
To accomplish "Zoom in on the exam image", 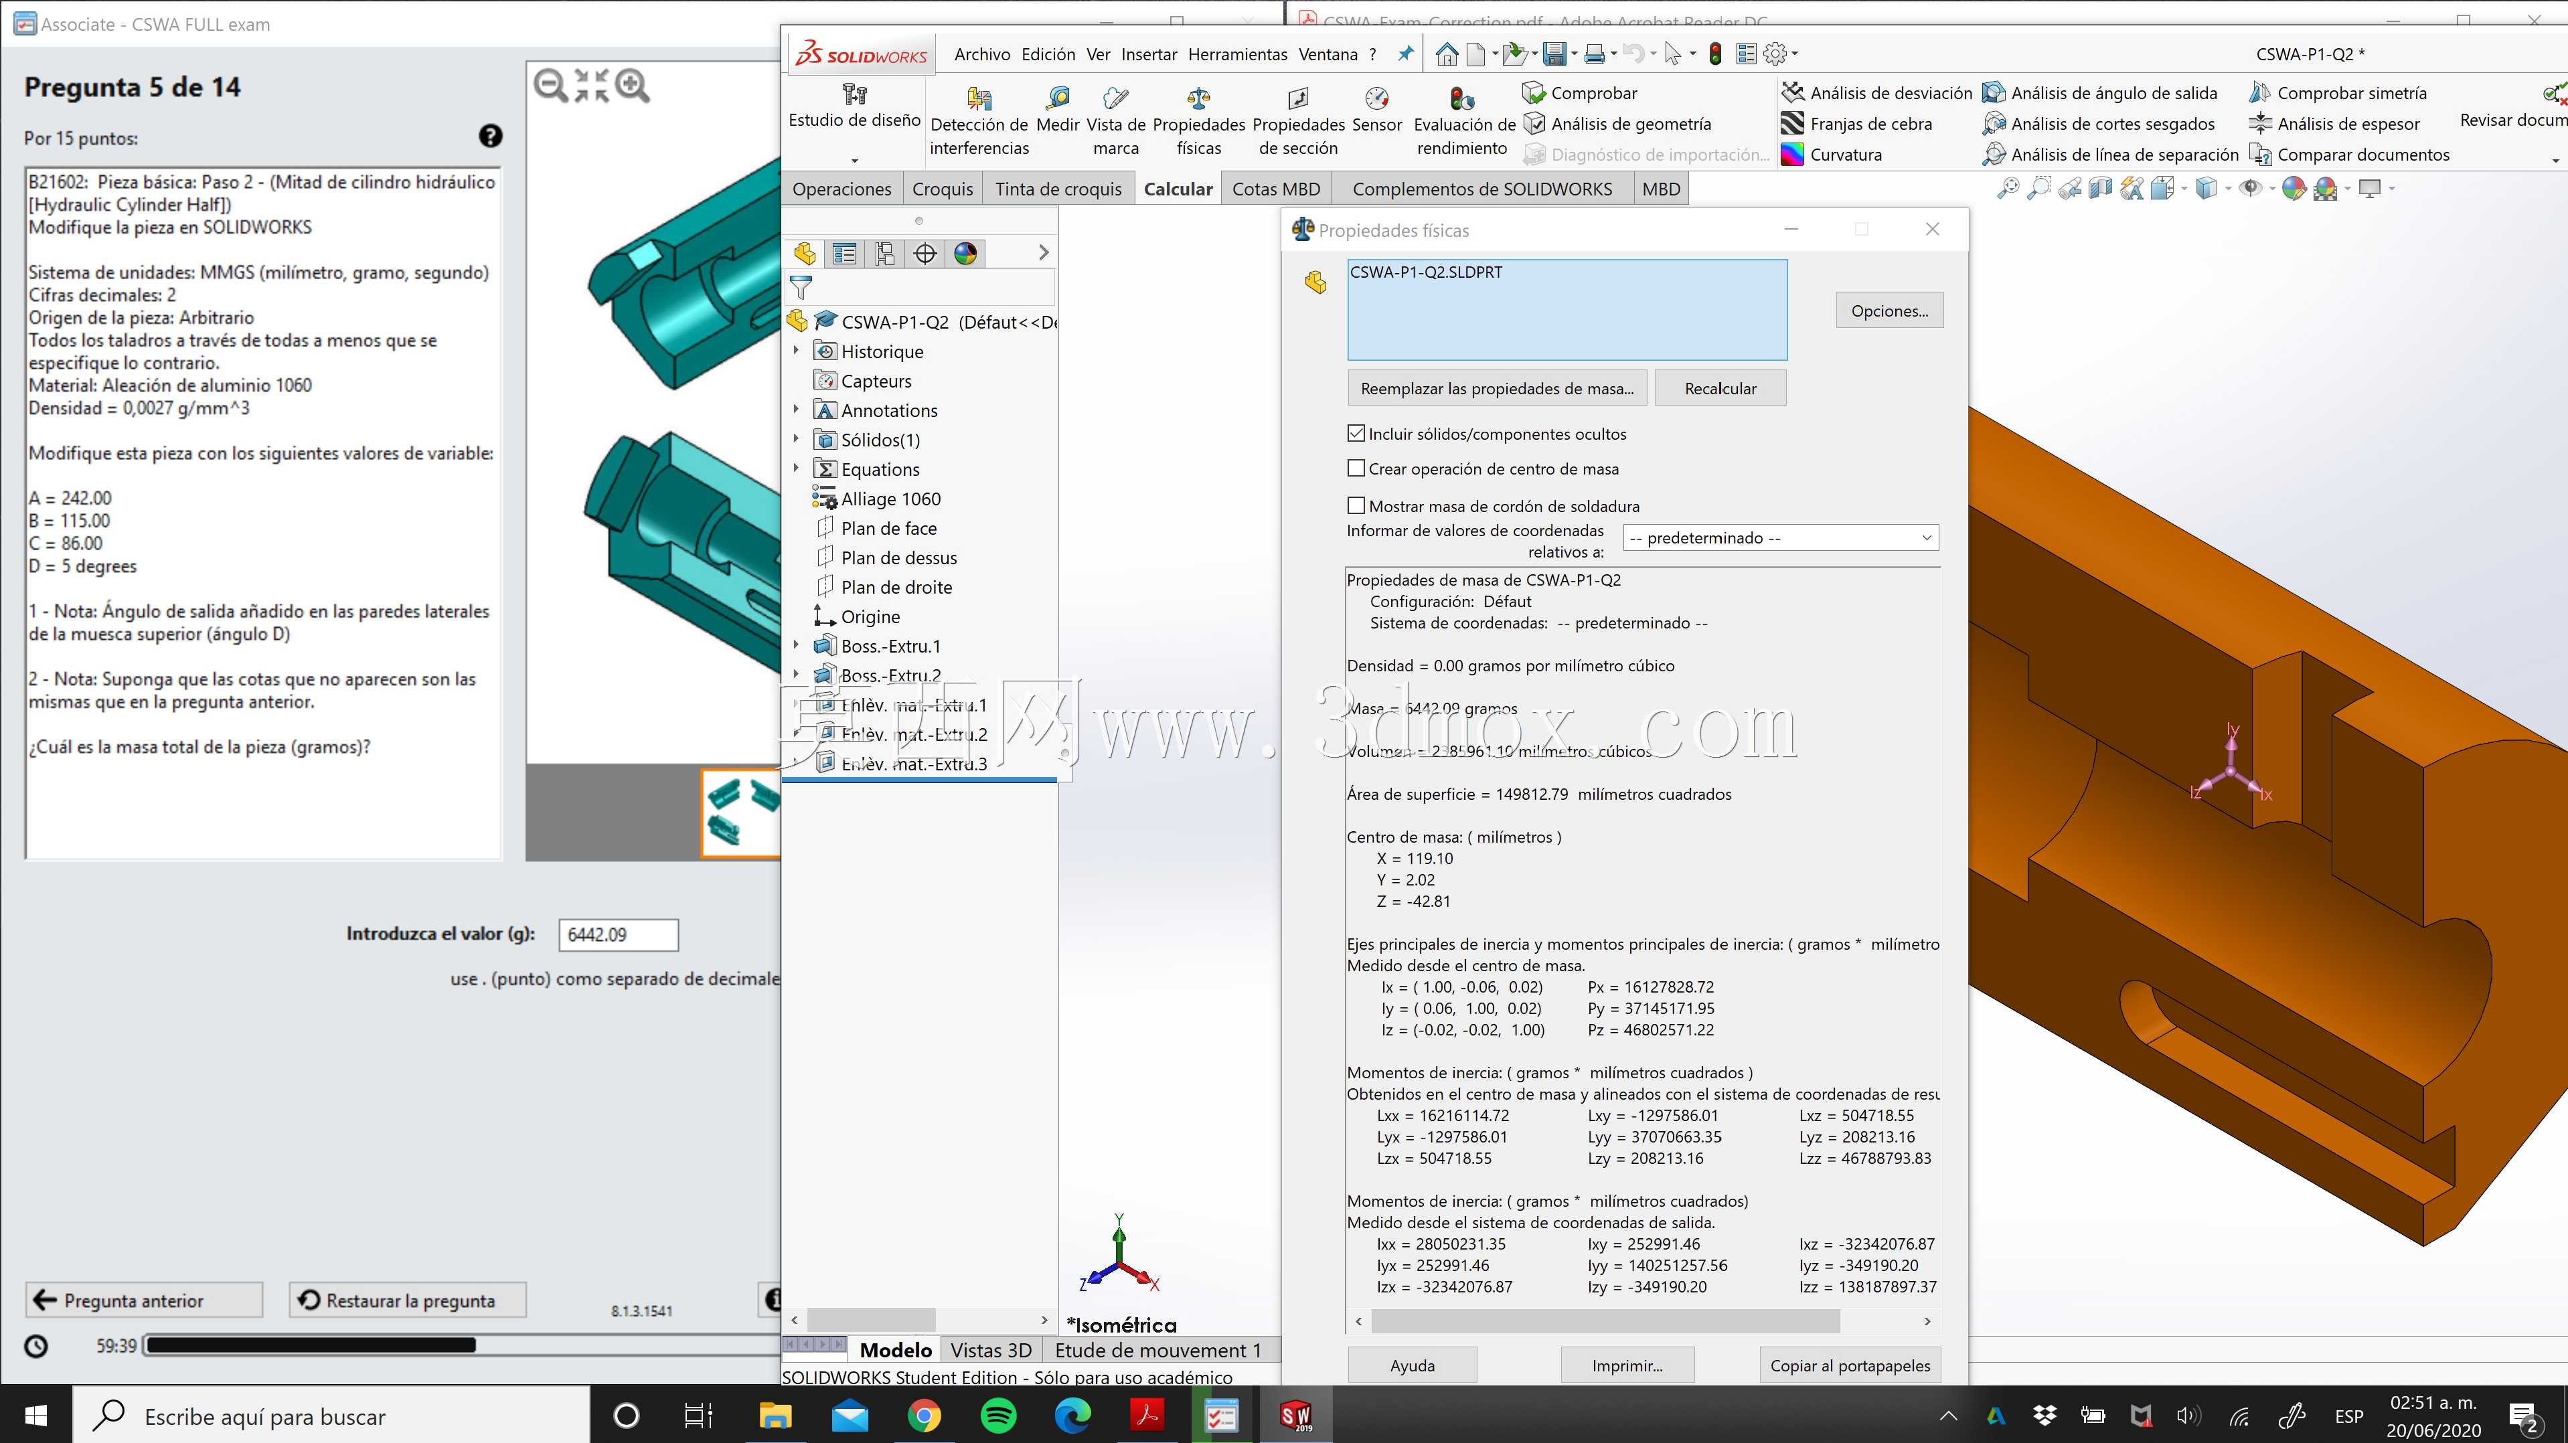I will (x=633, y=86).
